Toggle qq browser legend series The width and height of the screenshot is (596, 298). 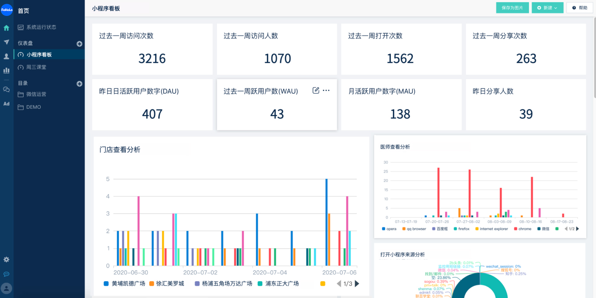(x=414, y=229)
